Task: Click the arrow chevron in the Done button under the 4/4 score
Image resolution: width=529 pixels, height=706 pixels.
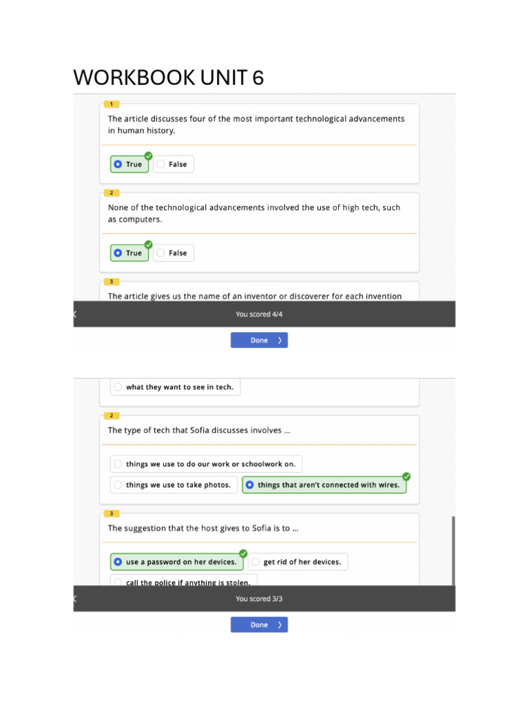Action: coord(279,341)
